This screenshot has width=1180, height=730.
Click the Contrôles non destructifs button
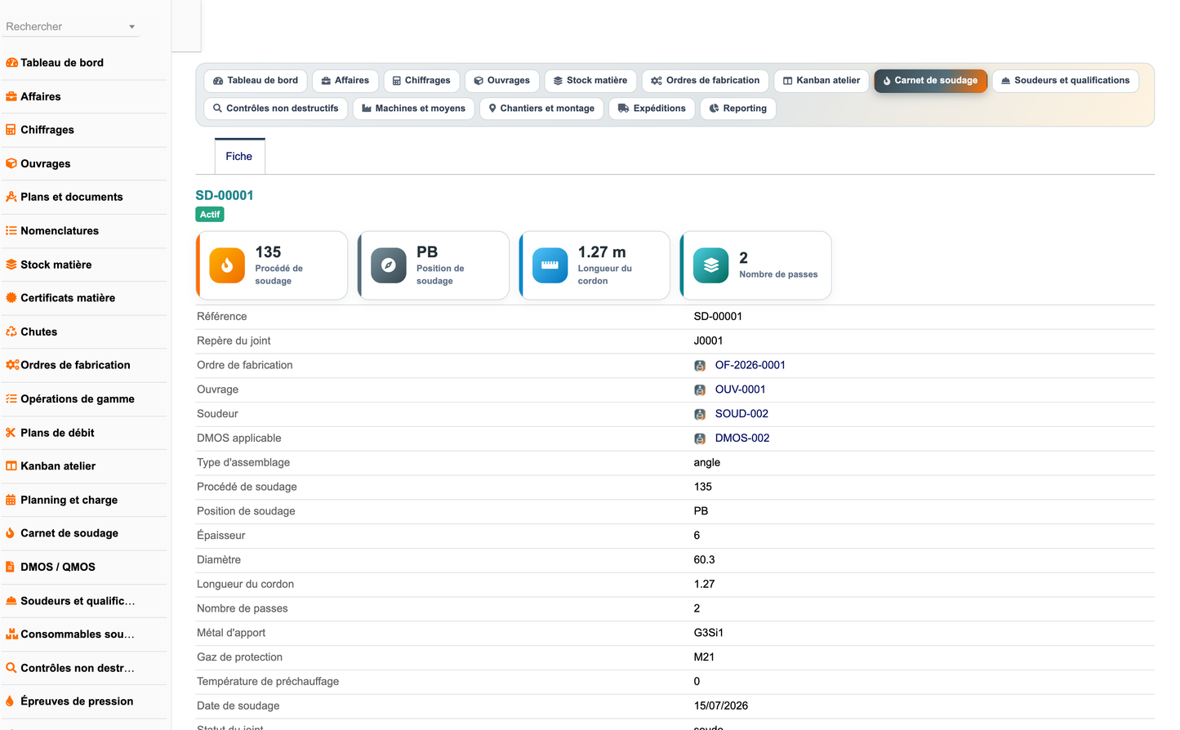coord(275,109)
